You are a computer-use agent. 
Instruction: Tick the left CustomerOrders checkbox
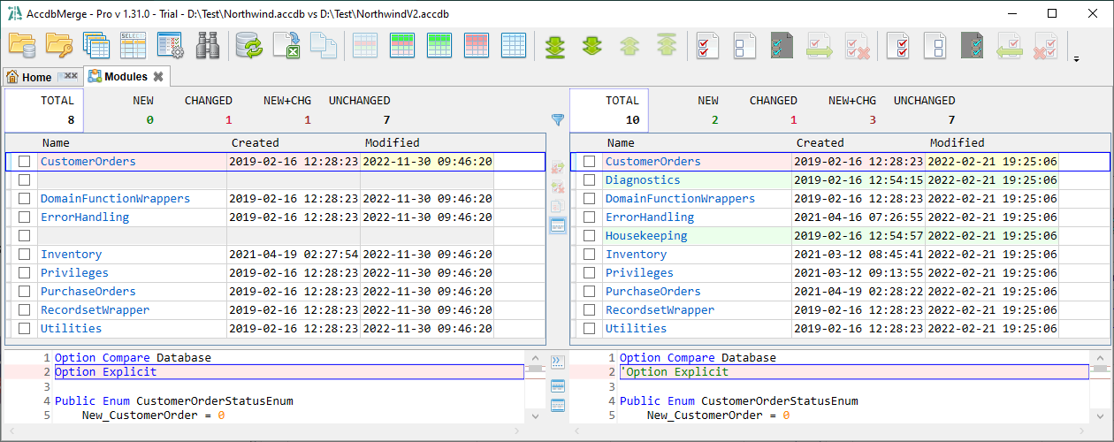(25, 162)
